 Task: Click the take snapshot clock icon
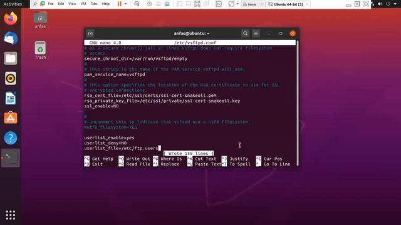tap(149, 4)
